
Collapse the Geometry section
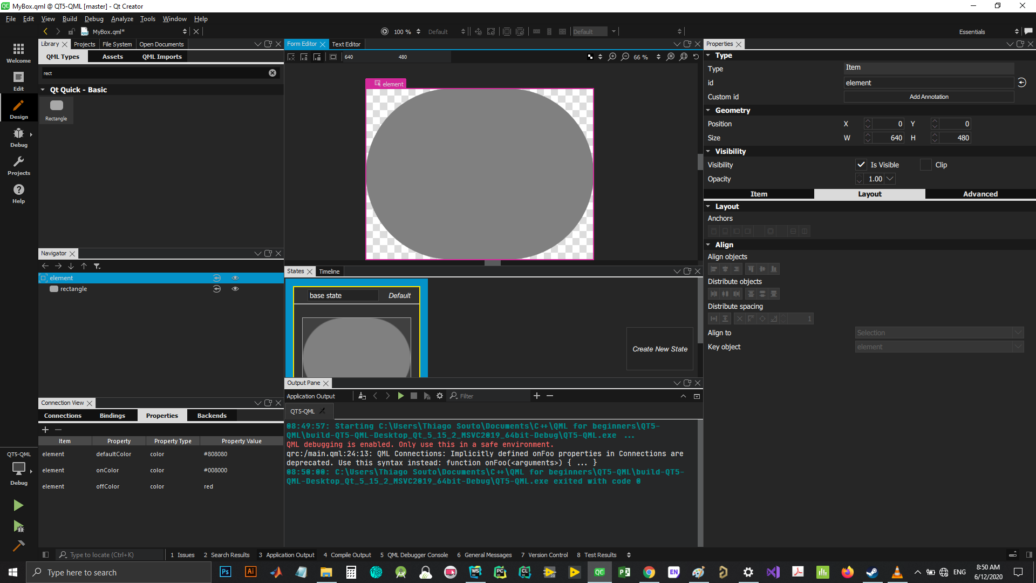coord(708,110)
